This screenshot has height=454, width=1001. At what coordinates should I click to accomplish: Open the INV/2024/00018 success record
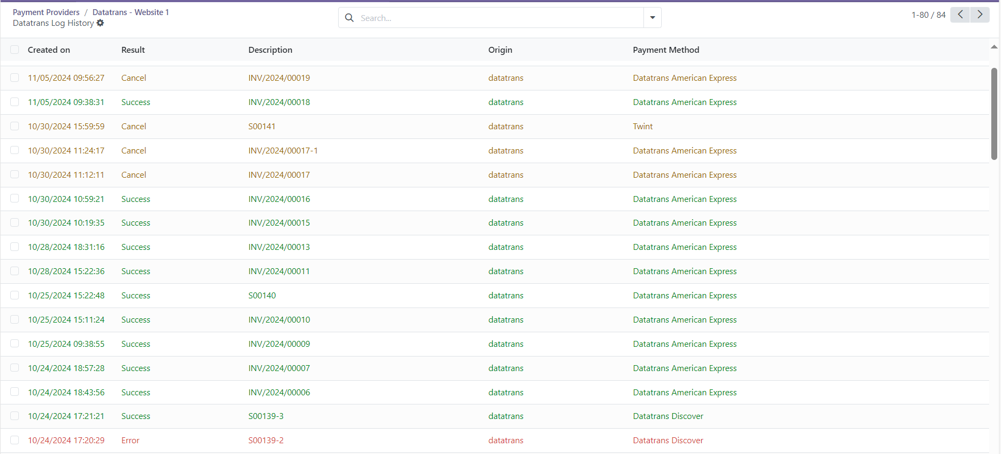(x=279, y=102)
